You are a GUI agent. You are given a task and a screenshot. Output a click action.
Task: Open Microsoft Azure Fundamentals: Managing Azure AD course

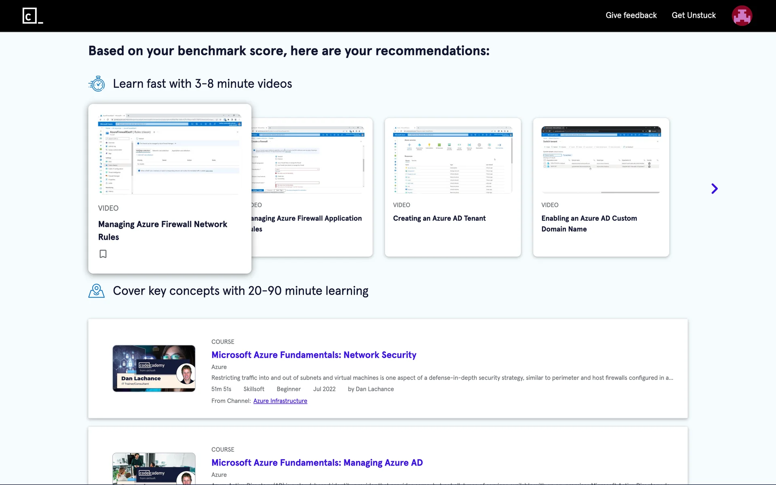coord(317,463)
